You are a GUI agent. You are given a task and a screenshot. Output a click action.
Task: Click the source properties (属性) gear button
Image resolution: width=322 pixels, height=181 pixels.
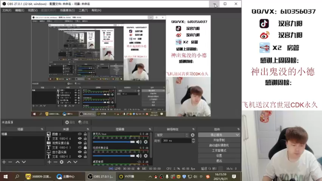pos(70,122)
